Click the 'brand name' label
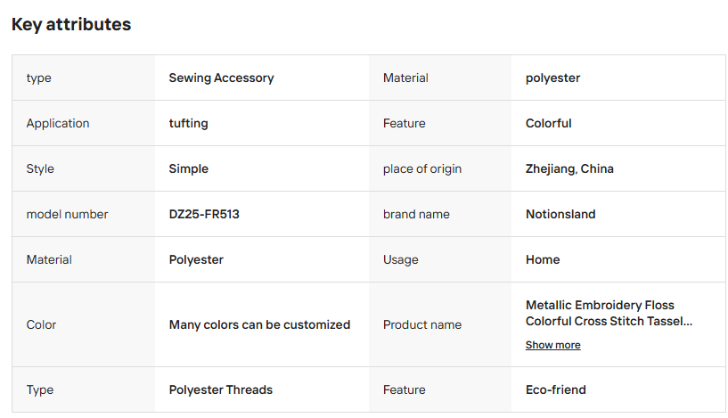This screenshot has height=418, width=728. point(416,214)
